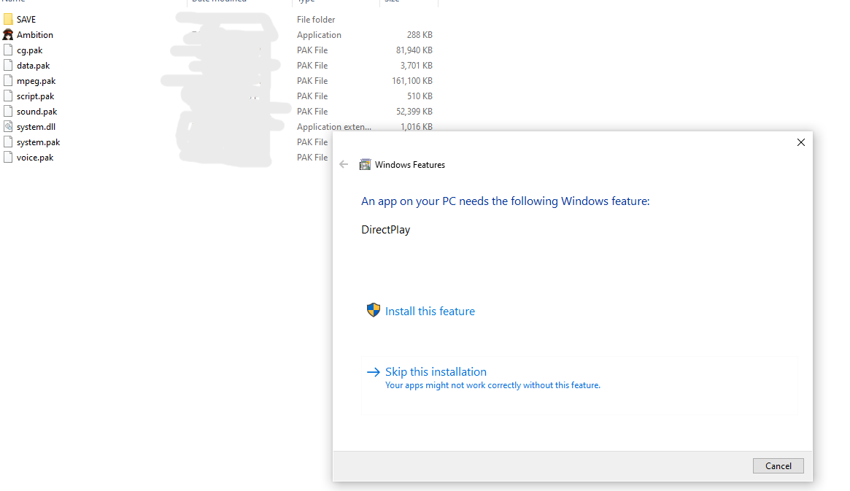This screenshot has height=491, width=850.
Task: Click the 52,399 KB size of sound.pak
Action: (414, 111)
